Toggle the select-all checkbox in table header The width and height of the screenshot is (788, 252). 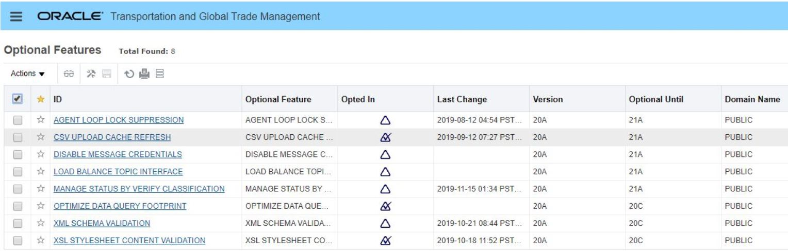(18, 98)
